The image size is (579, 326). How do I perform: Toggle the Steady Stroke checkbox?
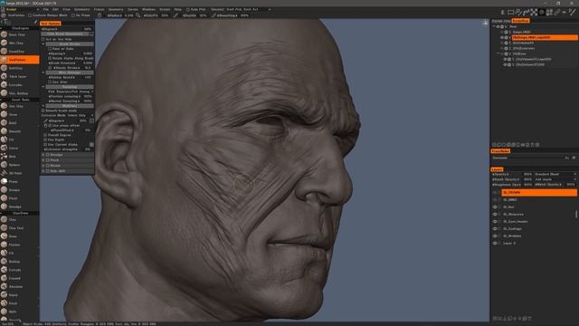(50, 68)
